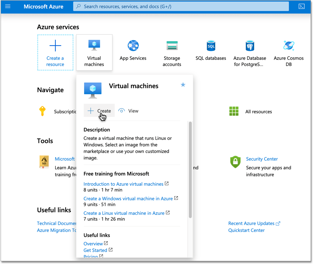Screen dimensions: 313x264
Task: Open Introduction to Azure virtual machines training
Action: click(123, 184)
